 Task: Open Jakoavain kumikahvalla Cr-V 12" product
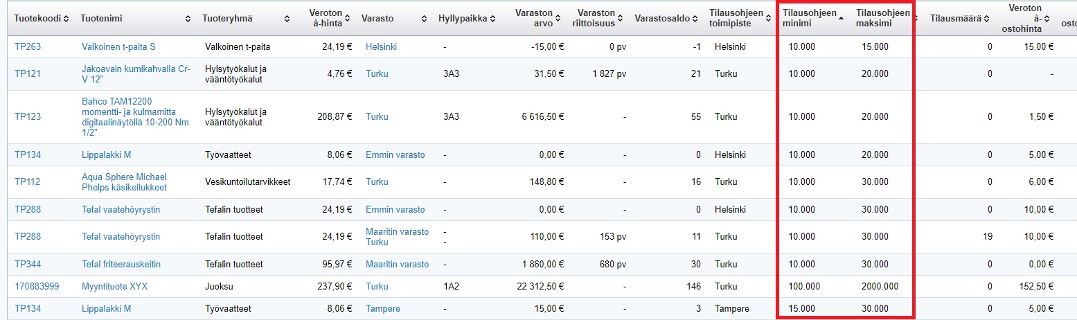pyautogui.click(x=136, y=74)
